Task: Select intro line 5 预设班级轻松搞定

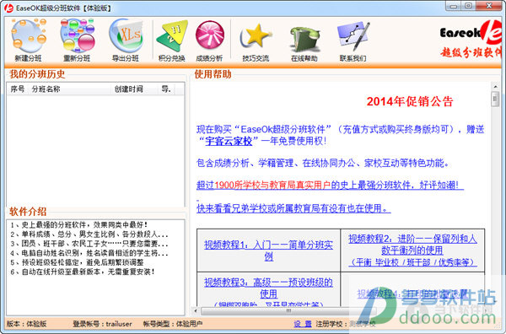Action: (x=77, y=262)
